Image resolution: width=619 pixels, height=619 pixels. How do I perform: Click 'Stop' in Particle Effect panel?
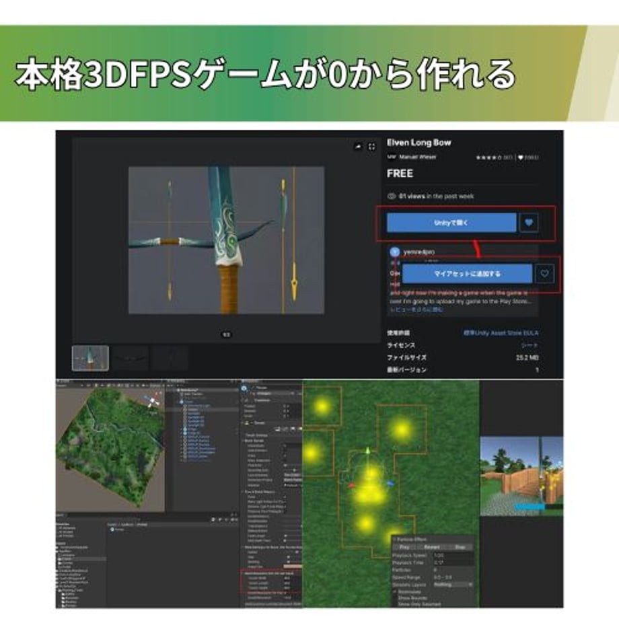coord(460,547)
